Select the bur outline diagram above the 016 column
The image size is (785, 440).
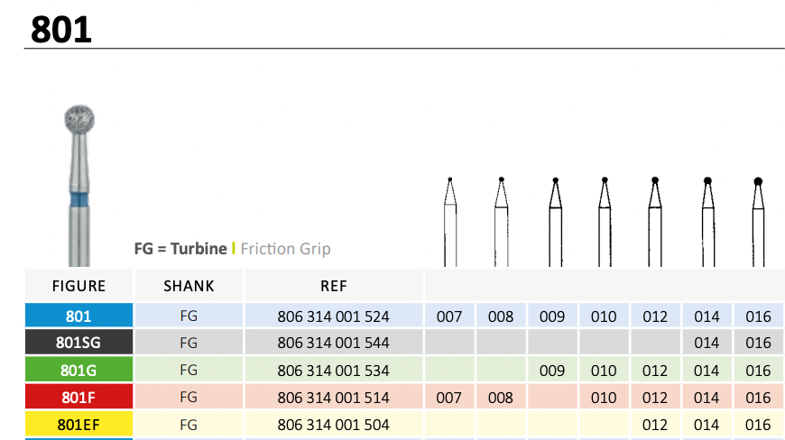pyautogui.click(x=759, y=219)
